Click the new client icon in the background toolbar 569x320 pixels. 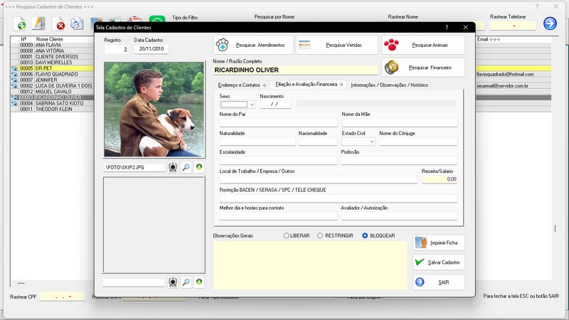pos(20,24)
